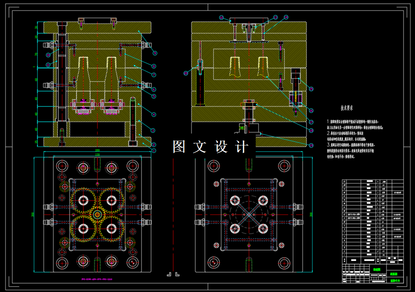The height and width of the screenshot is (292, 415).
Task: Click part balloon number 15
Action: (x=311, y=89)
